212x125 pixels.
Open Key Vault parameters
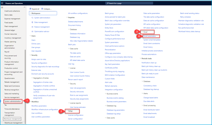(x=112, y=64)
